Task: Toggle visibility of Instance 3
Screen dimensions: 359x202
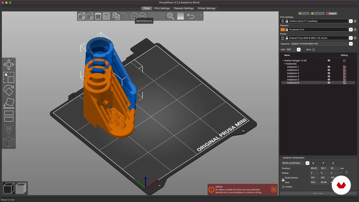Action: pyautogui.click(x=329, y=73)
